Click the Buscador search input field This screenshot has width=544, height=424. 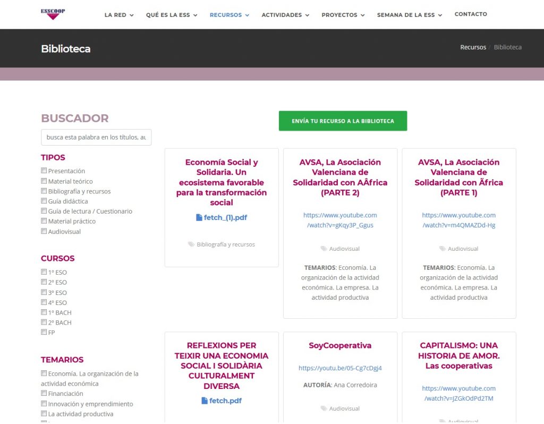(x=96, y=137)
